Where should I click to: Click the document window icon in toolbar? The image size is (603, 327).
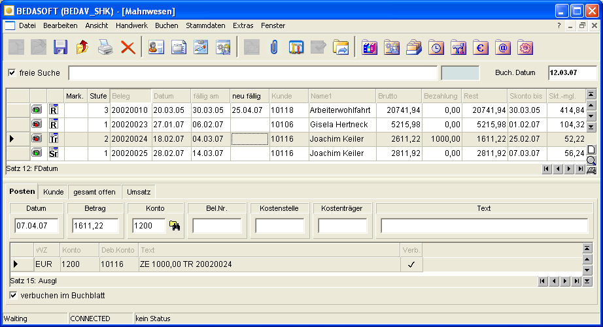[179, 48]
